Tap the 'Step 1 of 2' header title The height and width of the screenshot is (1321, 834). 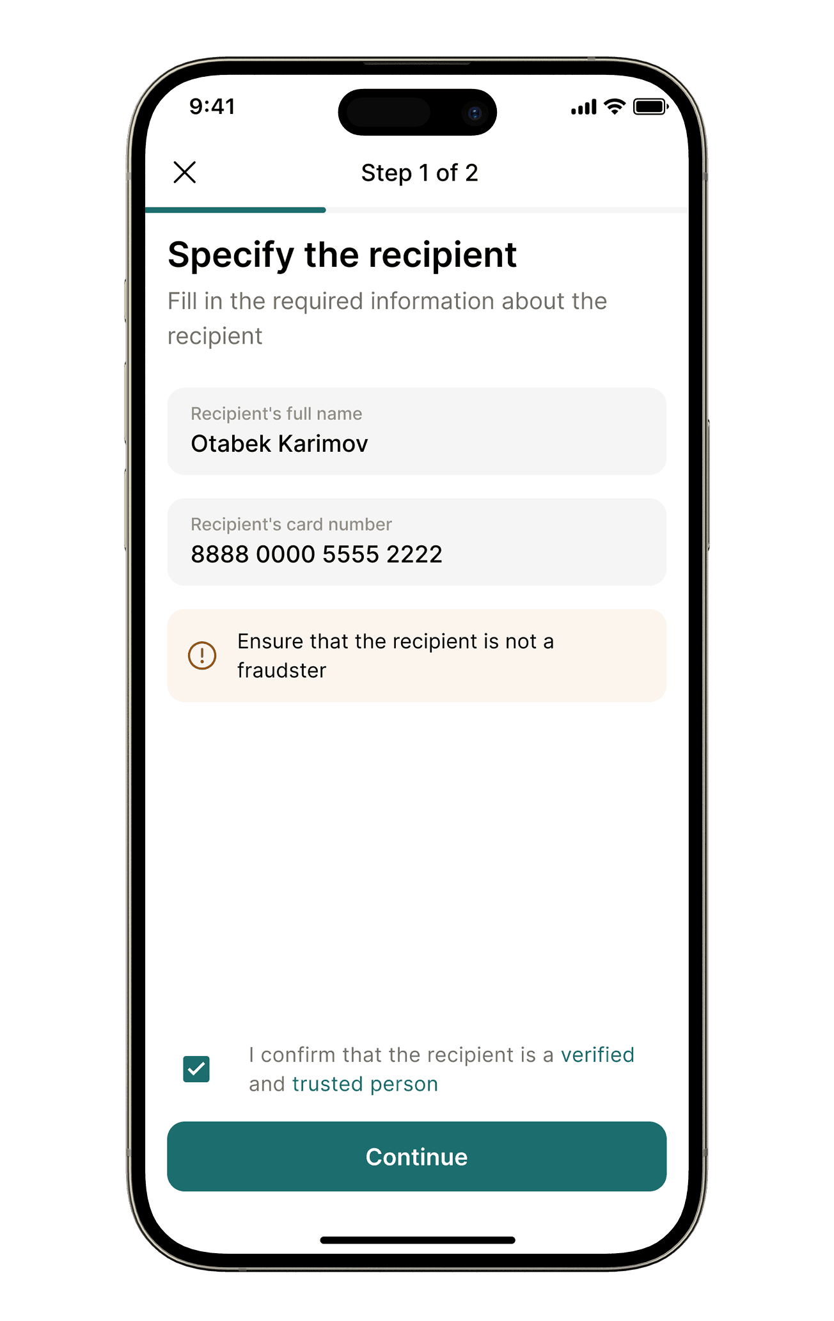pyautogui.click(x=419, y=173)
